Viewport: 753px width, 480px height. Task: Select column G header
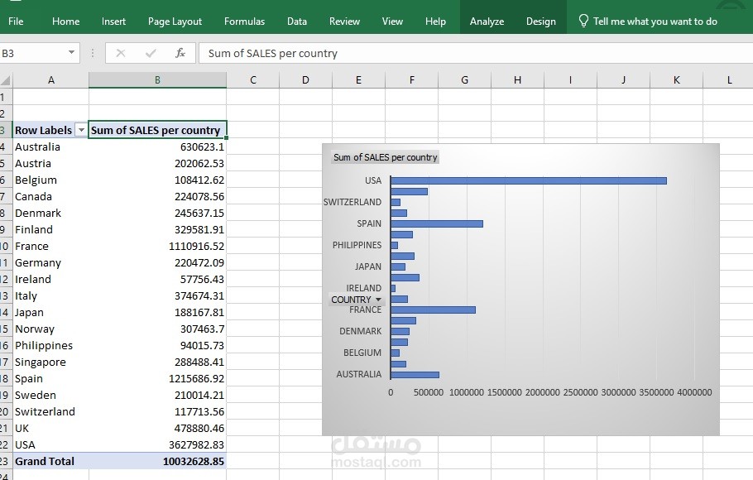pos(464,79)
